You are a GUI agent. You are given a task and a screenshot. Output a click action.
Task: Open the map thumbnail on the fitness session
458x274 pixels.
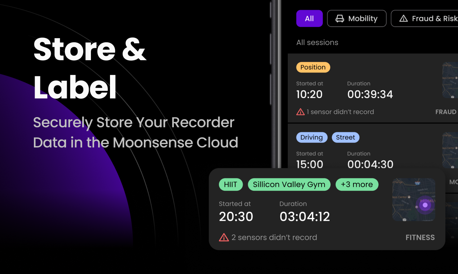coord(414,199)
